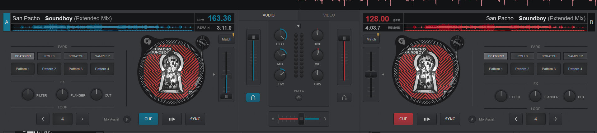Hit the red CUE button on deck B

tap(403, 119)
